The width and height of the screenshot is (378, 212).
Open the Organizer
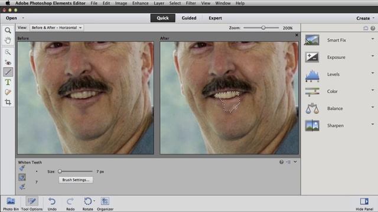(x=105, y=204)
